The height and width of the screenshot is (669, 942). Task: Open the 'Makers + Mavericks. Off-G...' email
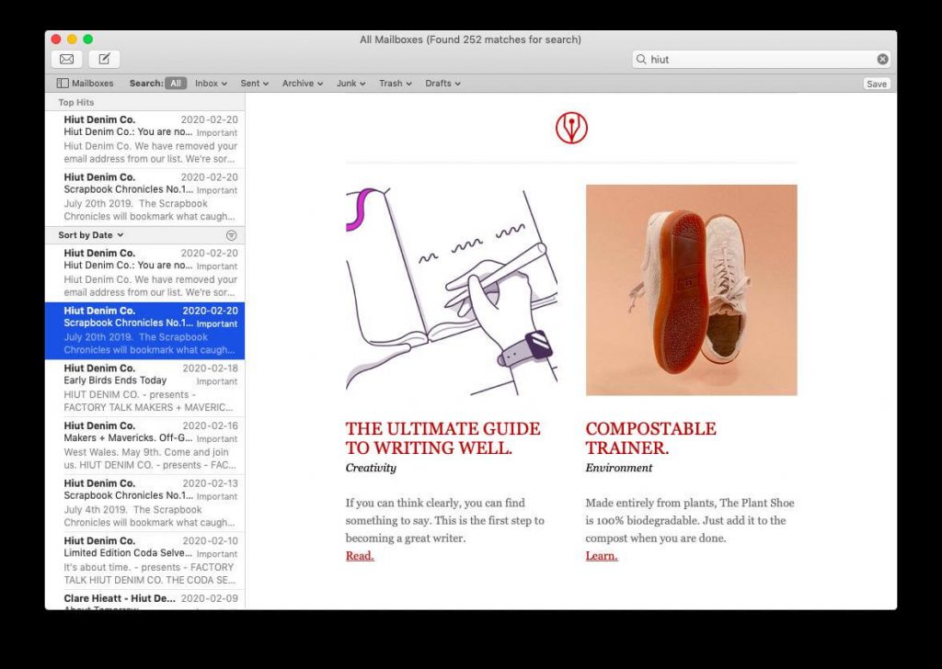pos(144,445)
